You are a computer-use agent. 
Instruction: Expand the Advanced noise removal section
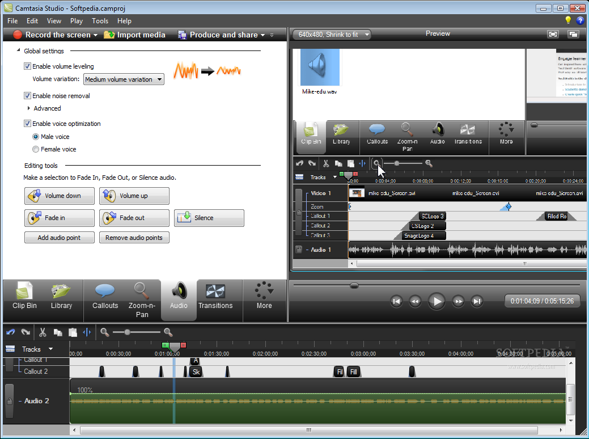[28, 108]
